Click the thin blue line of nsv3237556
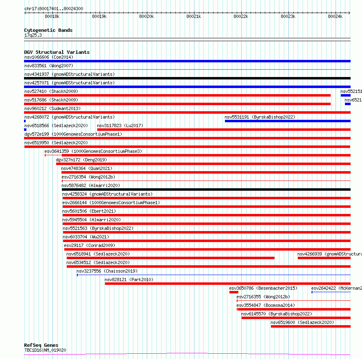The image size is (362, 359). pyautogui.click(x=214, y=275)
